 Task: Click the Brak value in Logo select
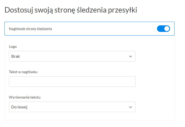tap(16, 56)
